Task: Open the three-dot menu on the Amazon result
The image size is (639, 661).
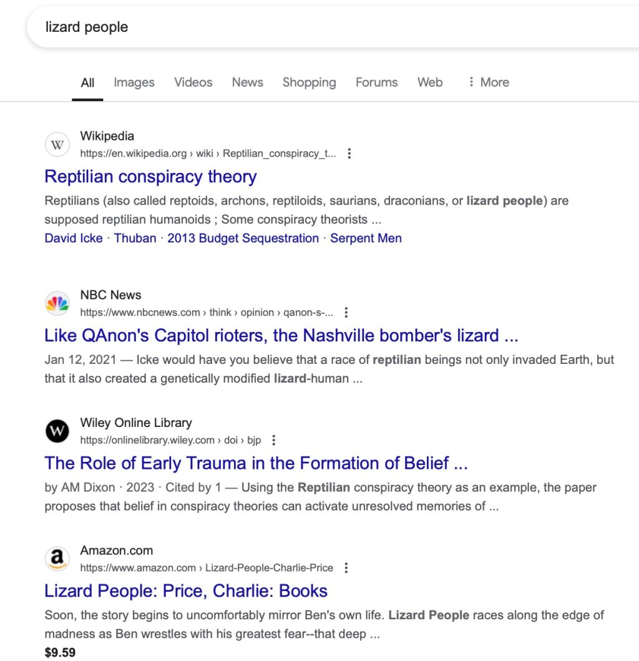Action: [346, 568]
